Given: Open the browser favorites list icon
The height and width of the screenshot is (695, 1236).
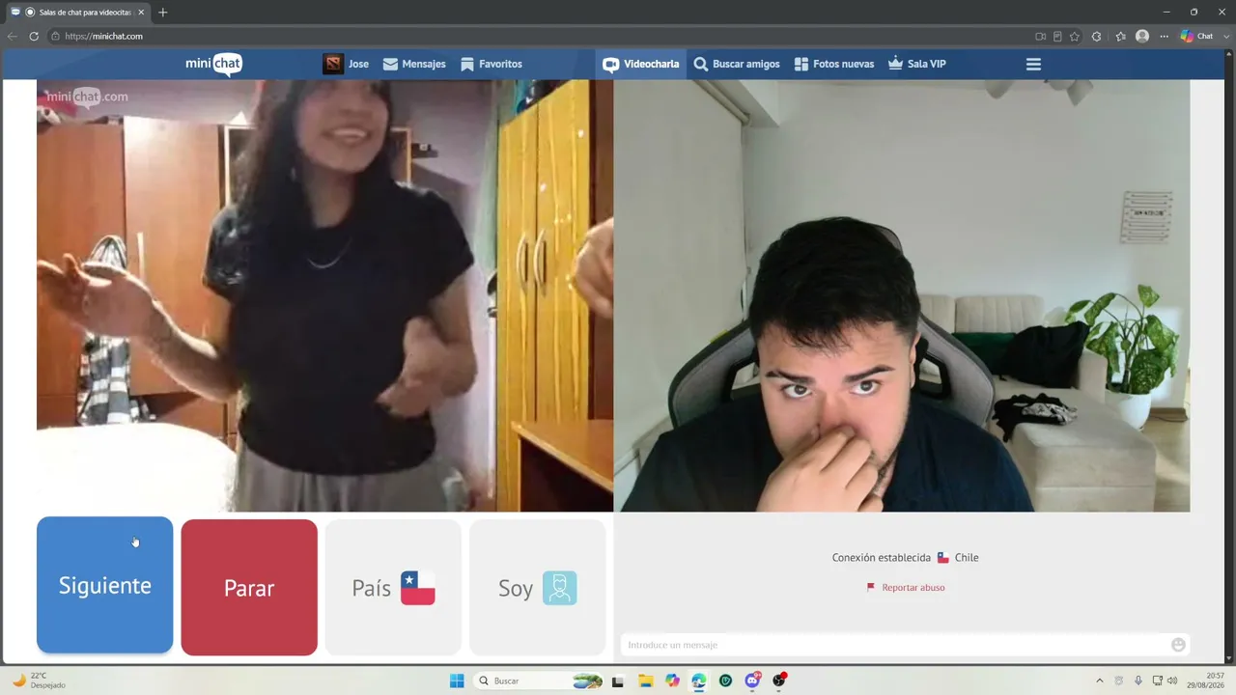Looking at the screenshot, I should coord(1120,36).
